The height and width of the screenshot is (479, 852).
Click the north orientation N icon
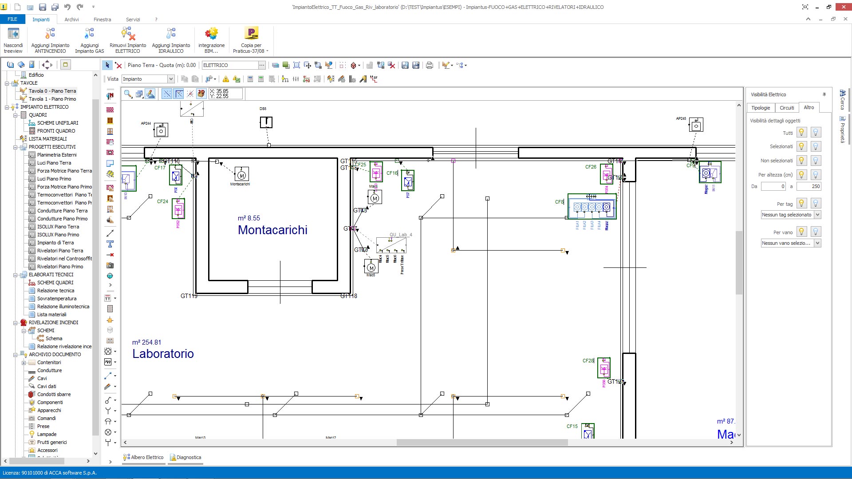pyautogui.click(x=110, y=95)
